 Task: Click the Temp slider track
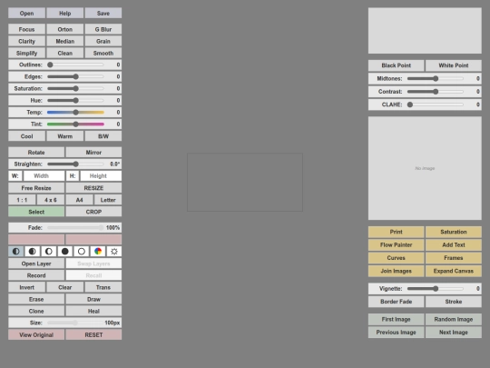(75, 113)
